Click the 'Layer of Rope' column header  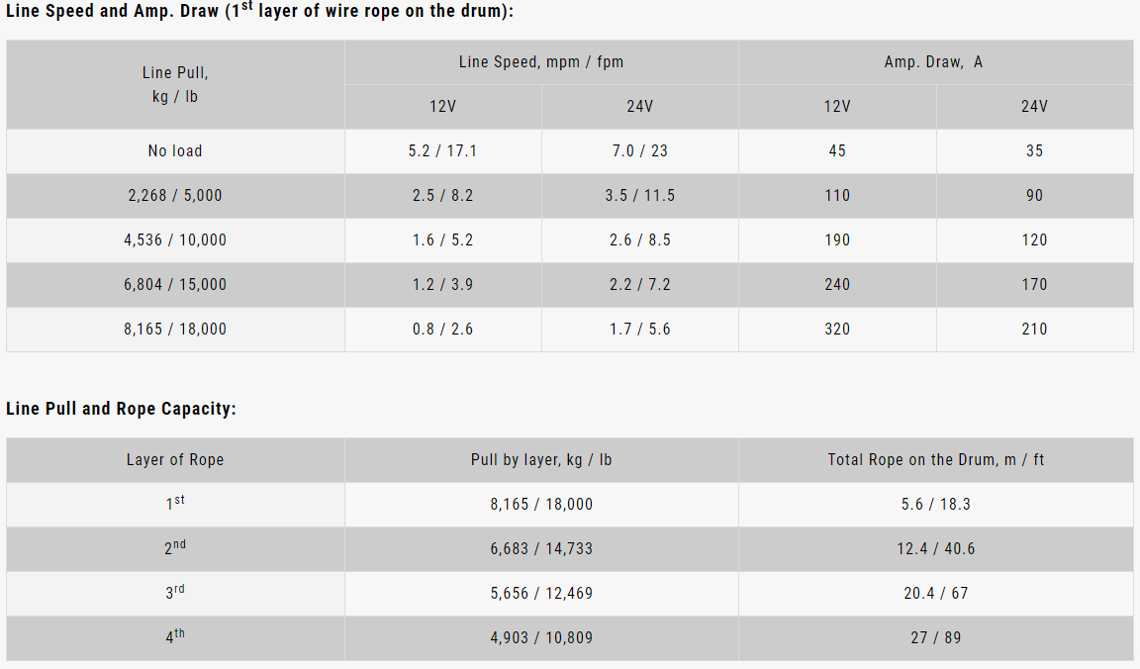pyautogui.click(x=175, y=460)
